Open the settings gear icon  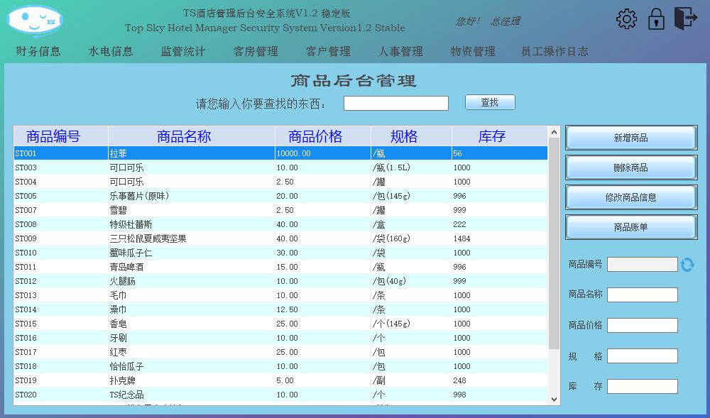[626, 18]
